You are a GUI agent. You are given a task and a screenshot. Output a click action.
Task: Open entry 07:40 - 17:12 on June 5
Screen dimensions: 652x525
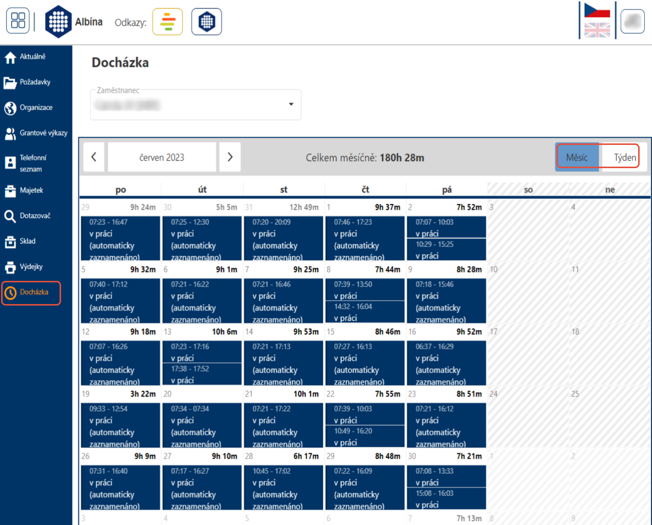pyautogui.click(x=121, y=301)
